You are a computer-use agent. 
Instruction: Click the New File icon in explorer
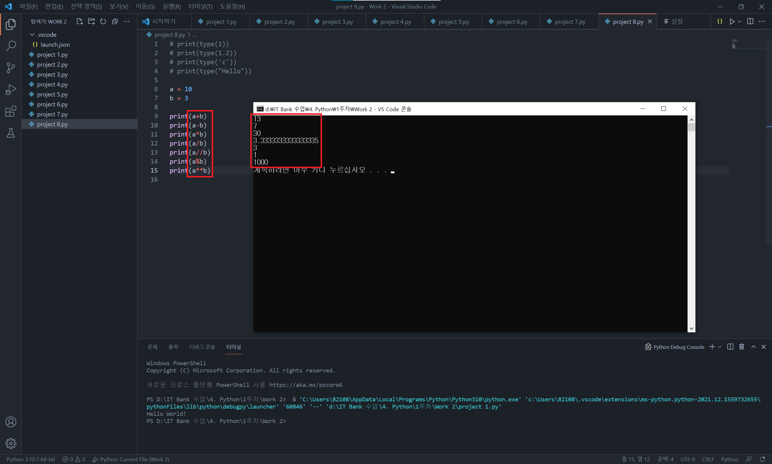point(80,22)
